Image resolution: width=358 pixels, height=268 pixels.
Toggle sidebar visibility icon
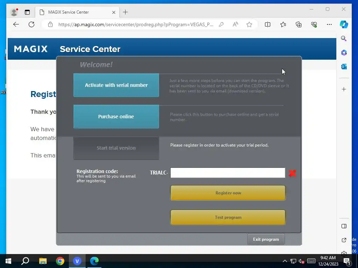coord(344,226)
